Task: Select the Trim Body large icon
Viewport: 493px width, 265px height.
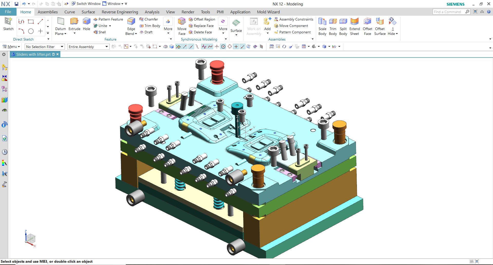Action: 333,26
